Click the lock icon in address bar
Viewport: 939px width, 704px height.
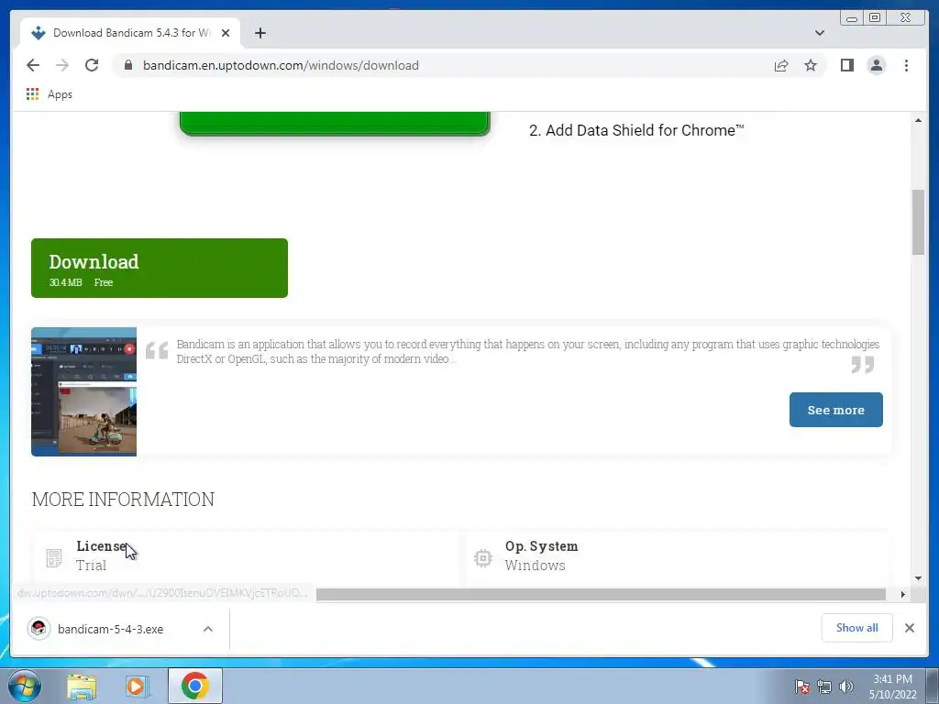127,65
